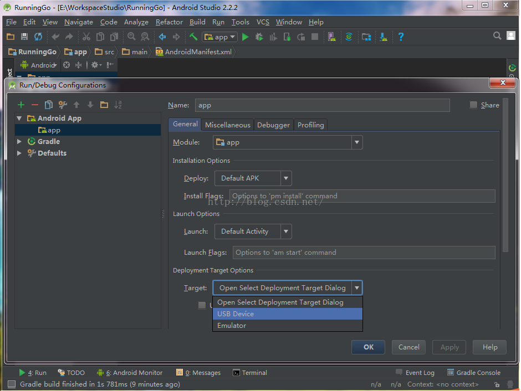Open the app run configuration selector

219,37
